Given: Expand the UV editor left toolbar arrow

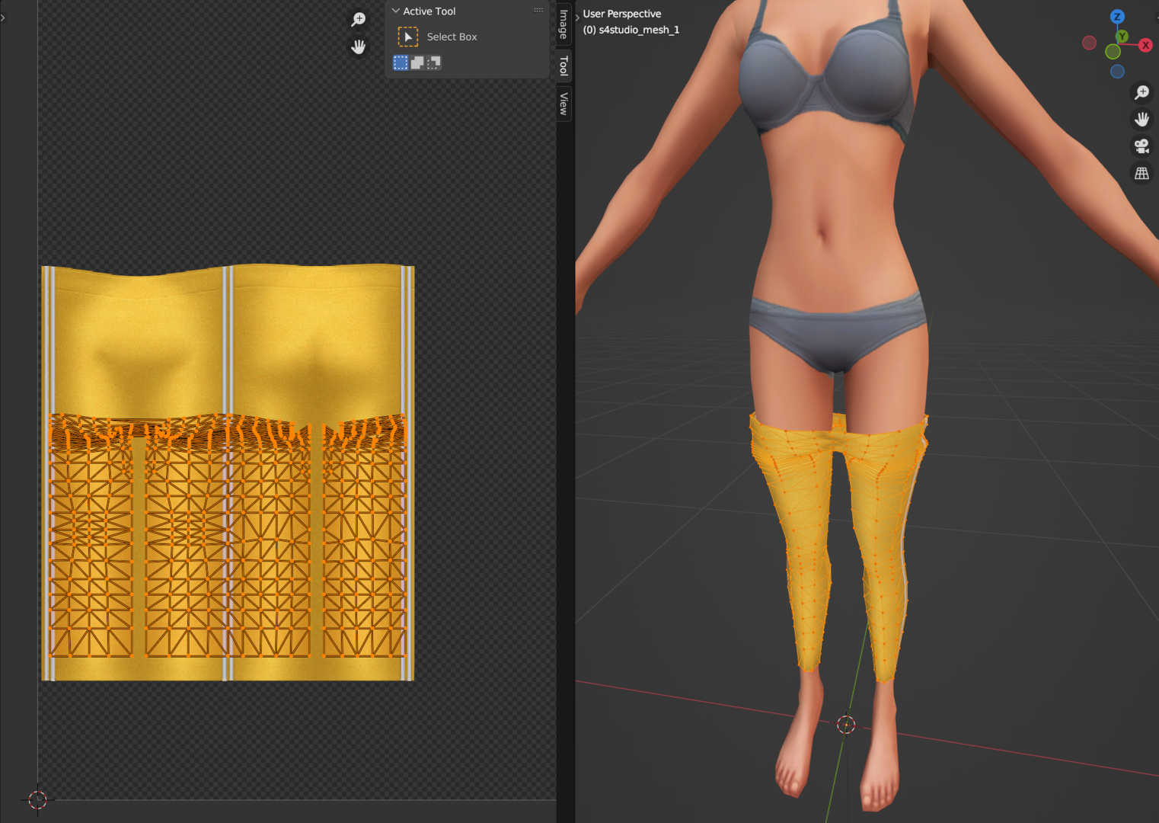Looking at the screenshot, I should pos(3,17).
